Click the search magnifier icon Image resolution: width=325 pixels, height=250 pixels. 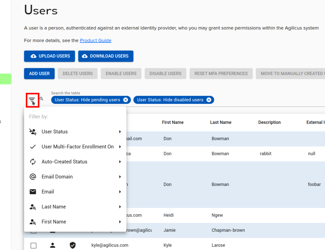[42, 99]
